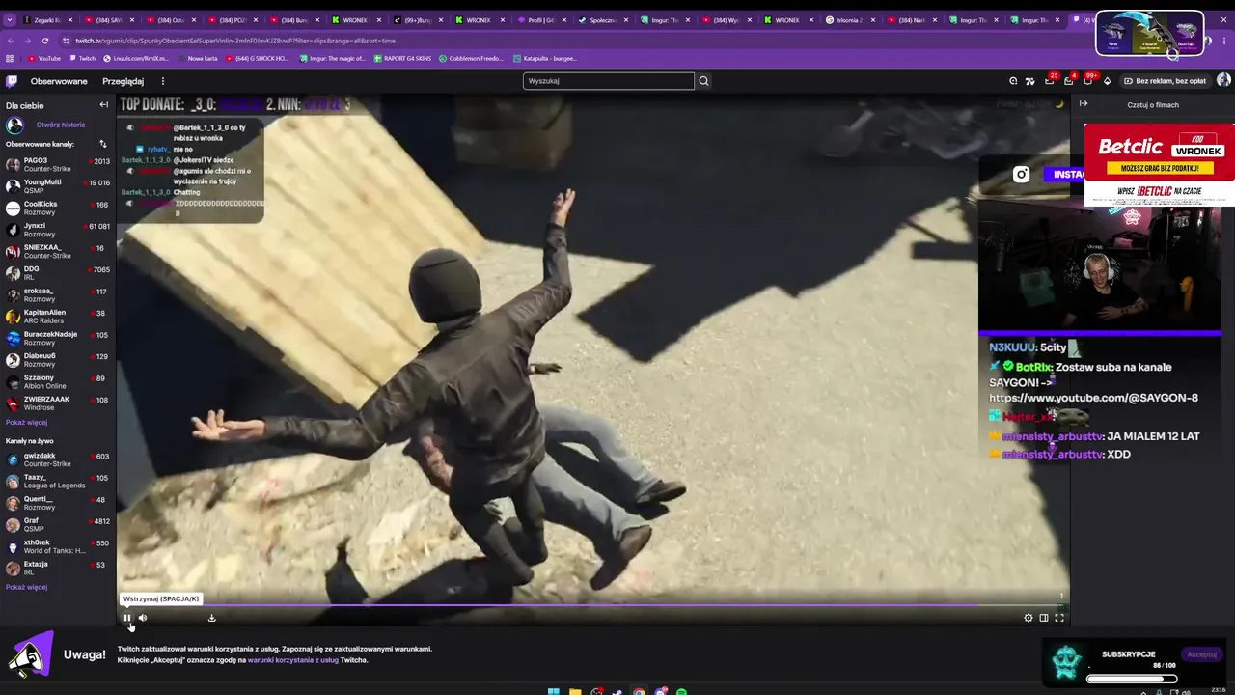Collapse the Dla ciebie sidebar
This screenshot has height=695, width=1235.
tap(103, 105)
